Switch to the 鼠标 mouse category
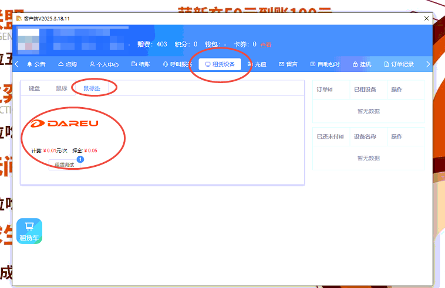This screenshot has width=445, height=288. pyautogui.click(x=62, y=88)
